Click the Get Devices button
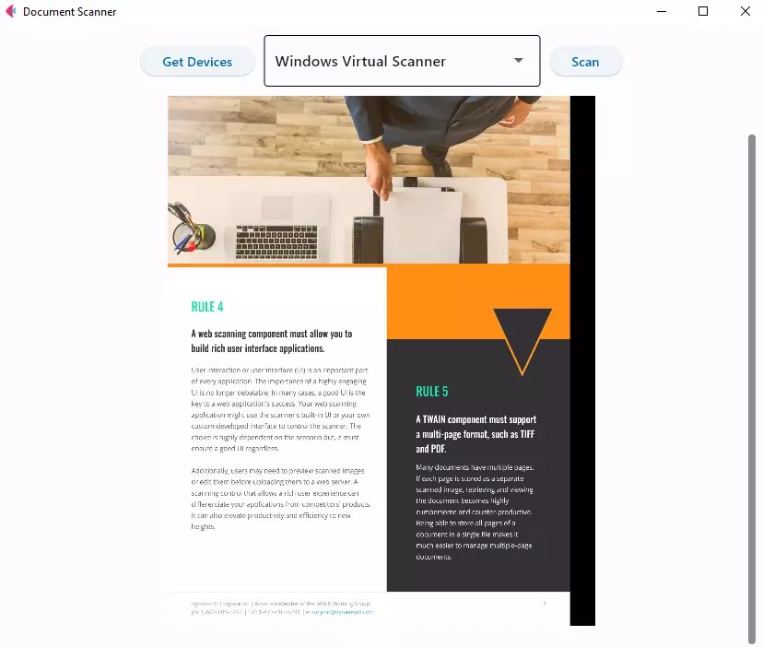Screen dimensions: 763x647 [x=197, y=61]
